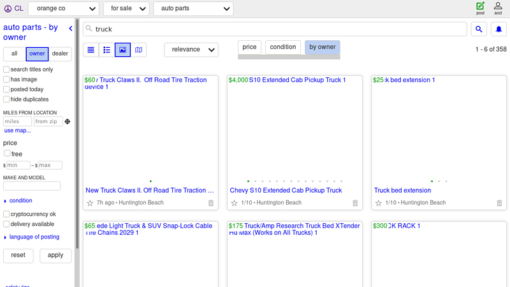Open the relevance sort dropdown
The width and height of the screenshot is (510, 287).
pyautogui.click(x=191, y=50)
